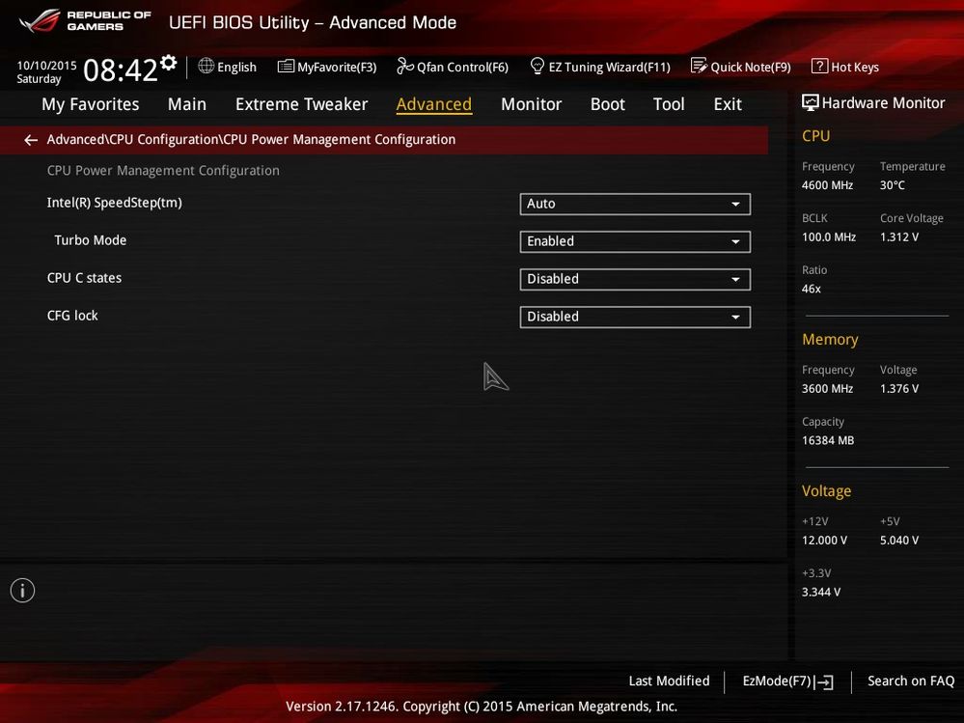Click the Memory section heading

pos(830,340)
